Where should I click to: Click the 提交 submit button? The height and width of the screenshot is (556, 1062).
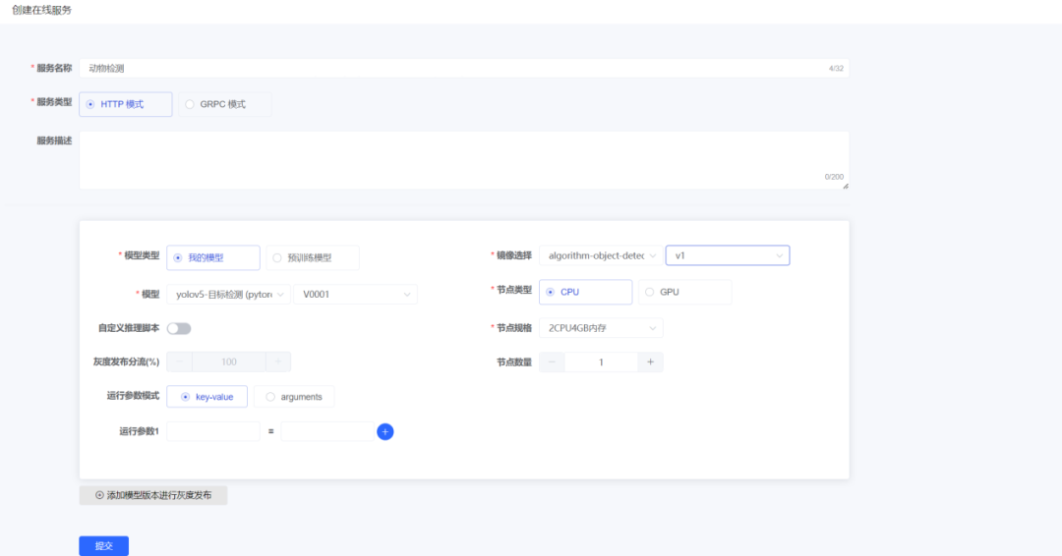103,546
